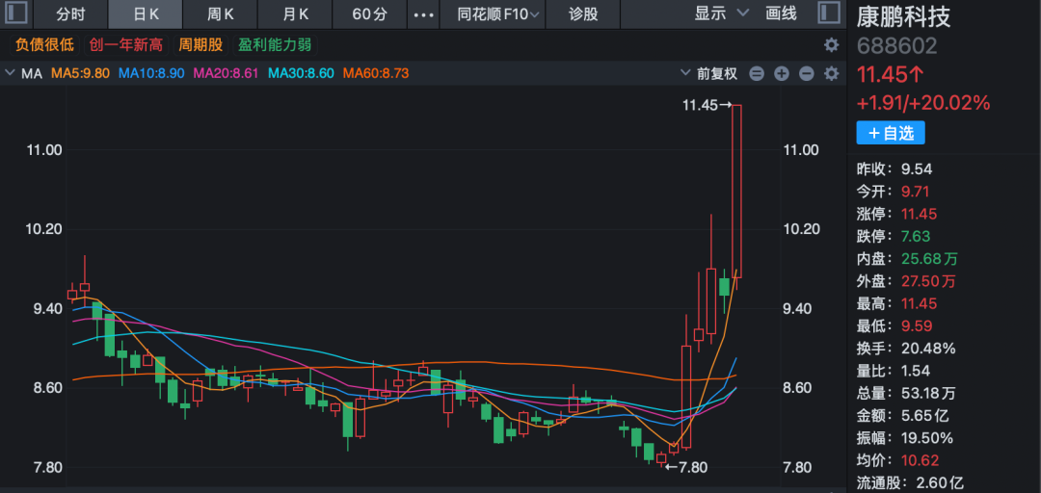Collapse the MA indicator chevron

click(x=10, y=73)
